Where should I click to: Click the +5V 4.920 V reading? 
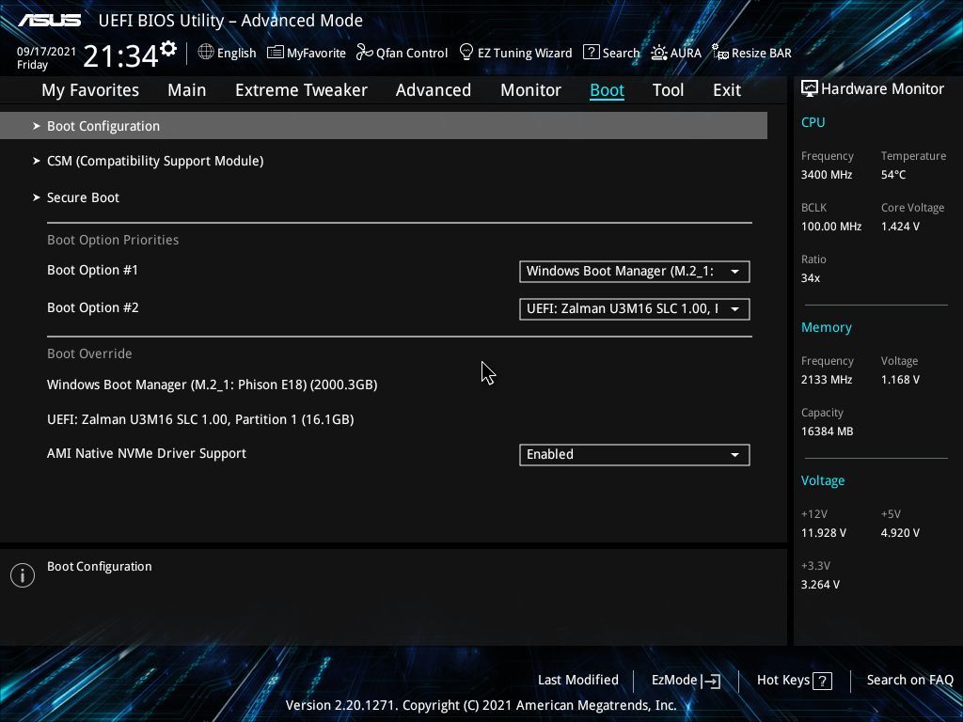coord(900,533)
